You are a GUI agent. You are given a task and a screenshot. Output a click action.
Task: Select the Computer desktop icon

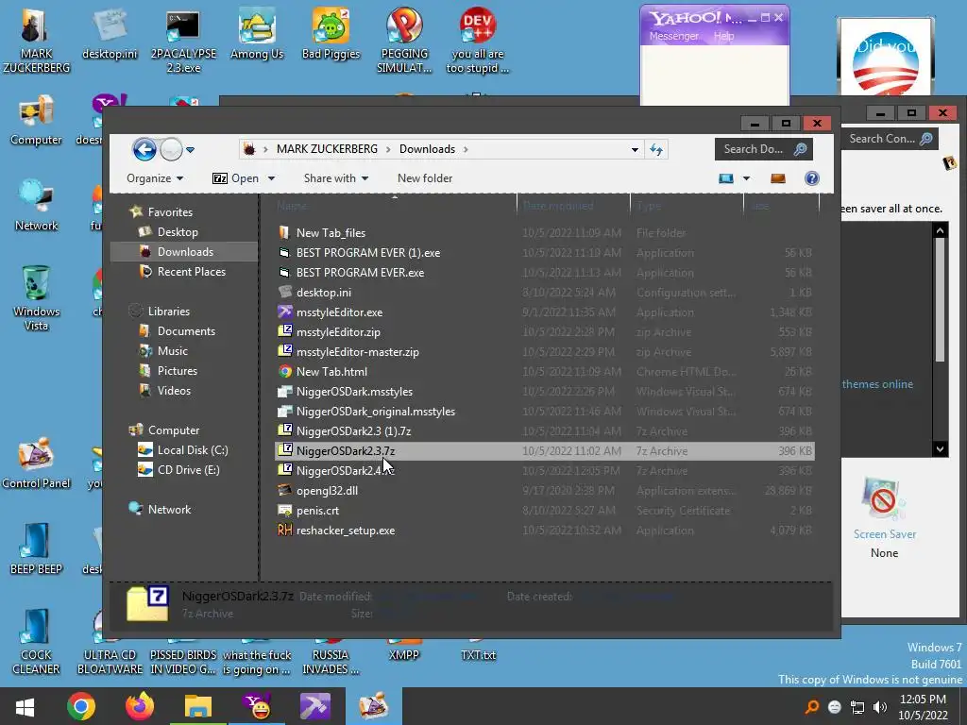point(36,121)
